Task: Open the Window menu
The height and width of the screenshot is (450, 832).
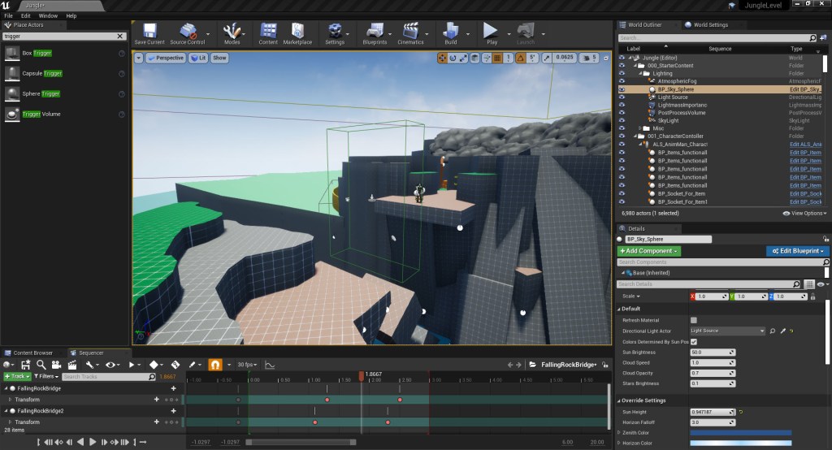Action: [x=48, y=15]
